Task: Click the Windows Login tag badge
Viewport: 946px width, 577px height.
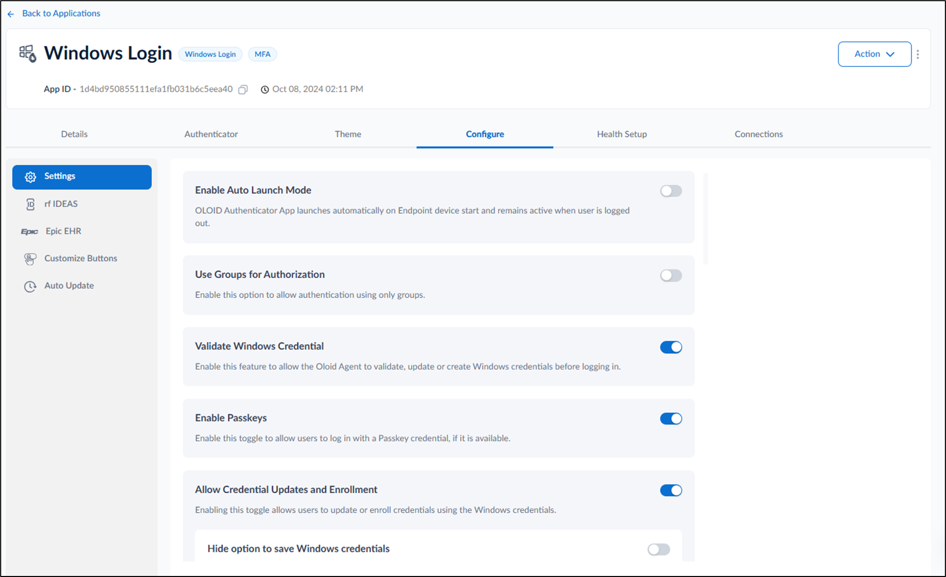Action: (x=210, y=54)
